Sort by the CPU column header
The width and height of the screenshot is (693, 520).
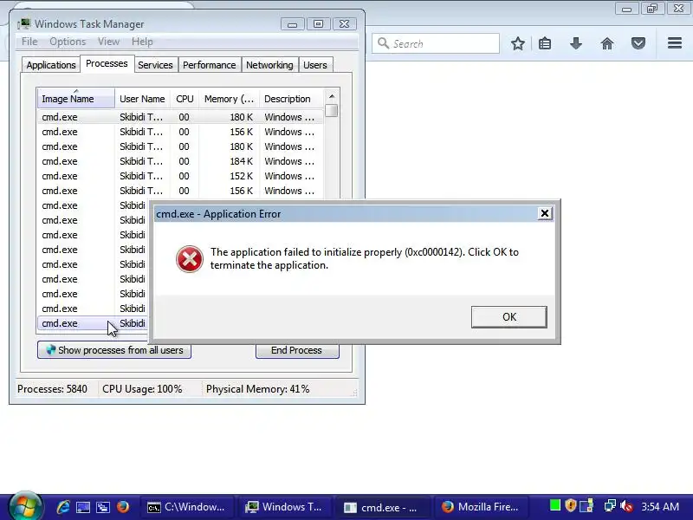[x=185, y=99]
